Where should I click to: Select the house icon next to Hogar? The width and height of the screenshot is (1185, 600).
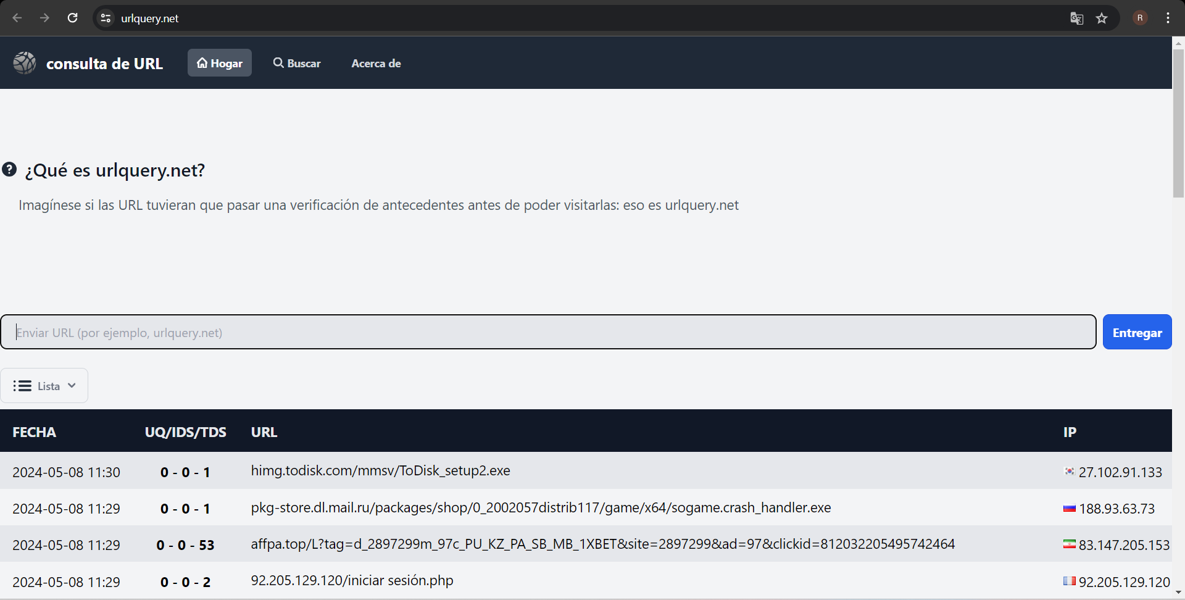(202, 62)
